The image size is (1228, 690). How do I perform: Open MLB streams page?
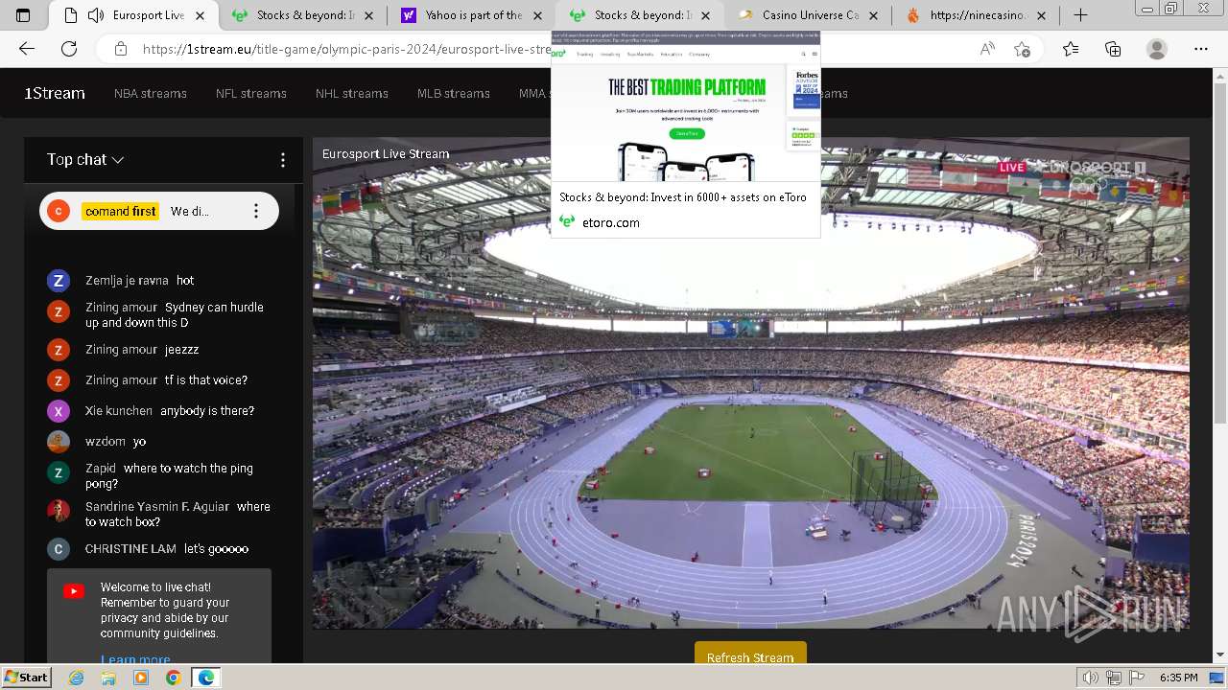pos(454,93)
